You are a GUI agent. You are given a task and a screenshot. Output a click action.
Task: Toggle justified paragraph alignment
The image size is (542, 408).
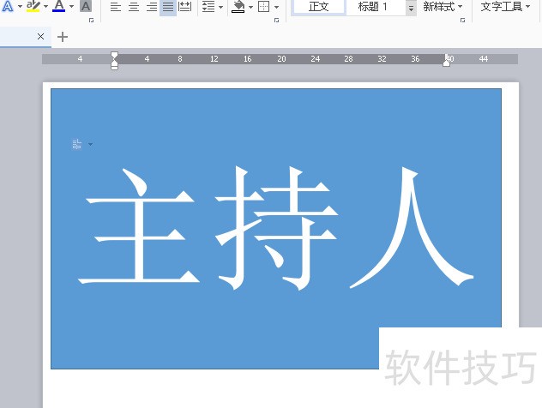[168, 7]
